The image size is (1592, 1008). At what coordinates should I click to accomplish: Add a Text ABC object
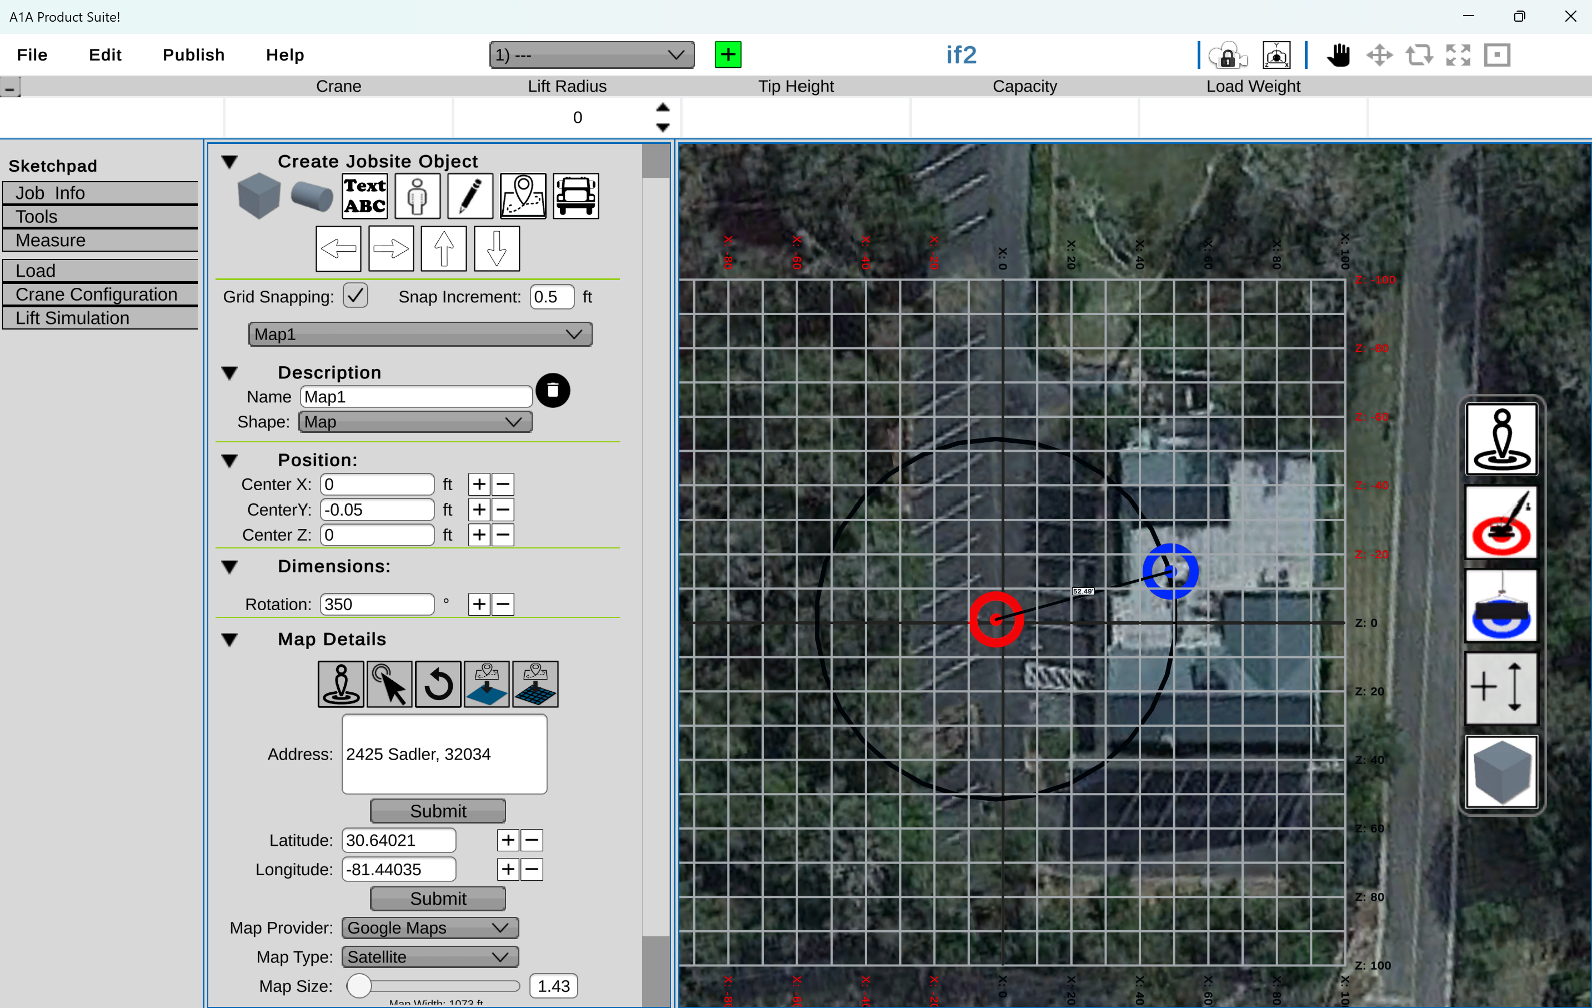pyautogui.click(x=365, y=196)
